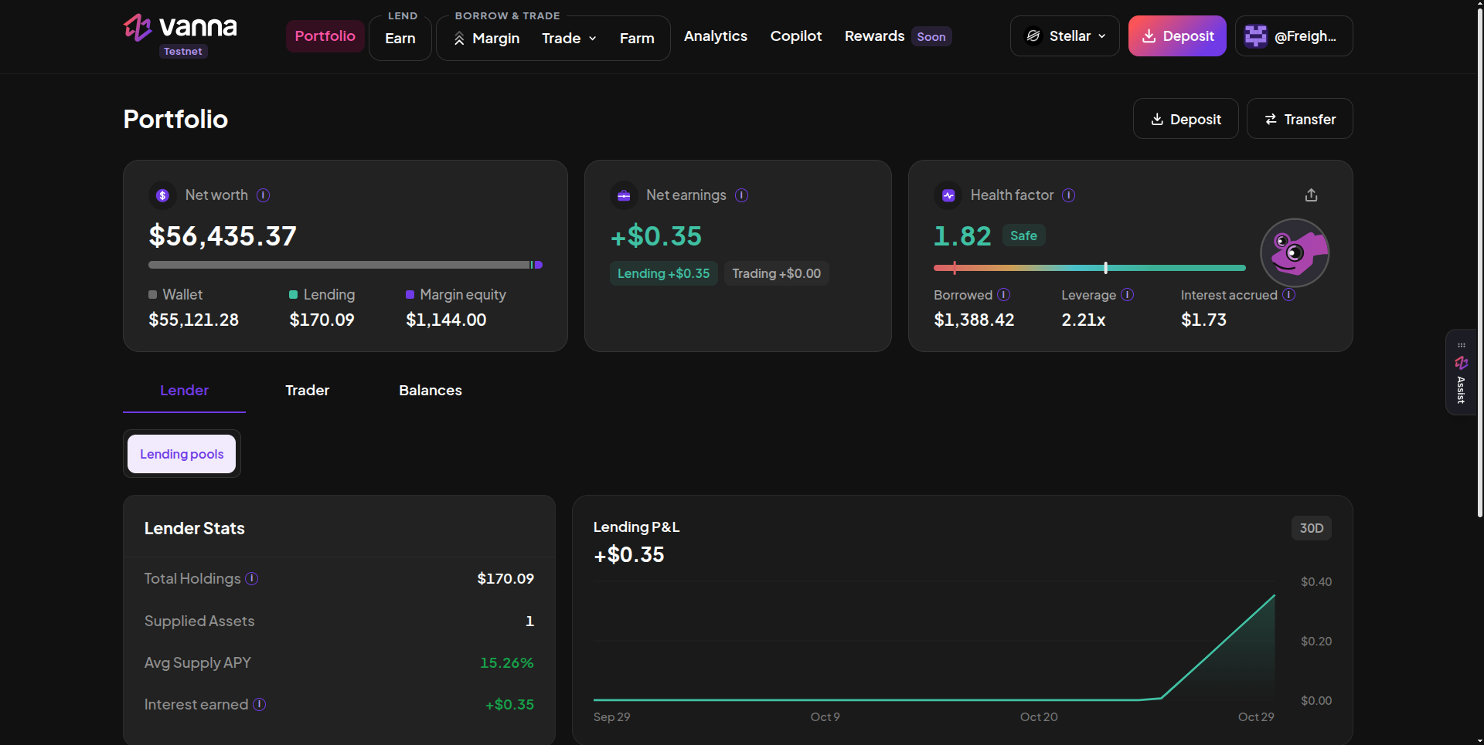The image size is (1484, 745).
Task: Open the Farm page
Action: (637, 39)
